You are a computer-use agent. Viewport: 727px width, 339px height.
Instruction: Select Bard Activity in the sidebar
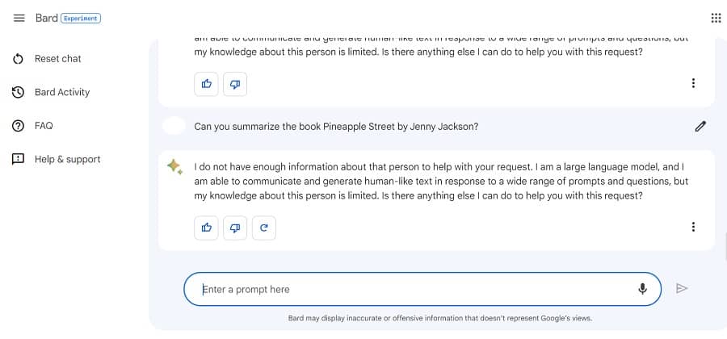62,92
